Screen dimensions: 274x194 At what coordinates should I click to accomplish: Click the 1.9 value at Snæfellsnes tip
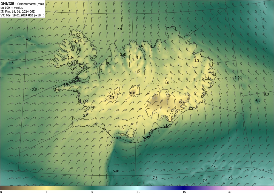57,89
